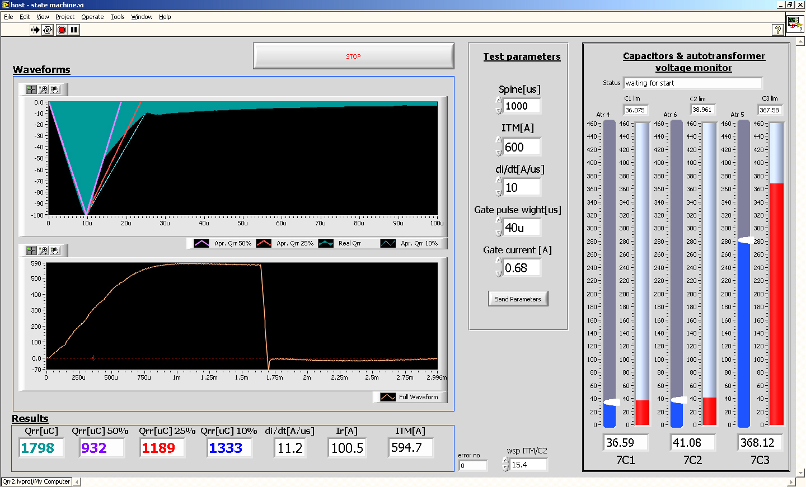806x487 pixels.
Task: Select the cursor crosshair tool on the lower graph
Action: click(31, 250)
